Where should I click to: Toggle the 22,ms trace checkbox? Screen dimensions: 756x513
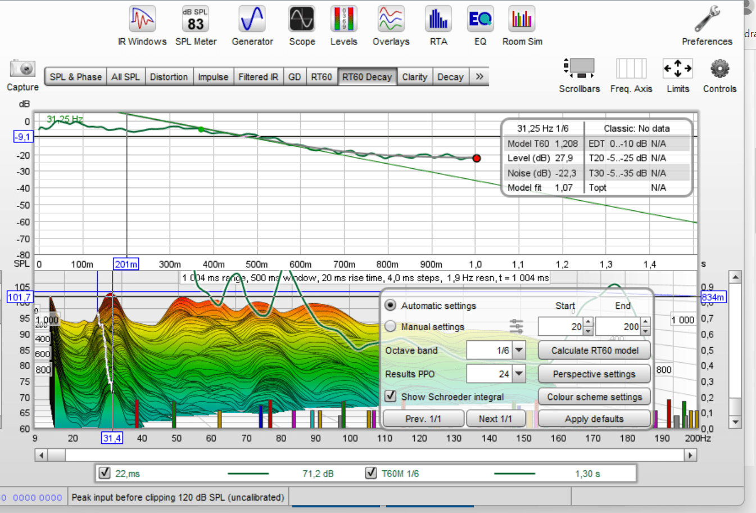click(x=105, y=473)
